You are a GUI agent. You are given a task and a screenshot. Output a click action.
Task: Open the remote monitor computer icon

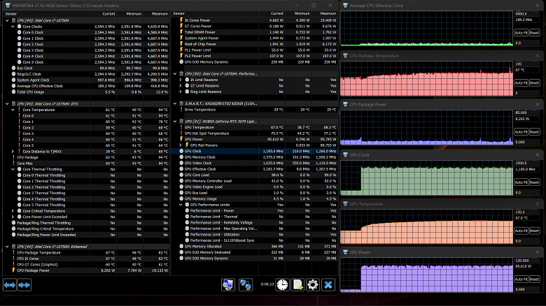[x=229, y=284]
